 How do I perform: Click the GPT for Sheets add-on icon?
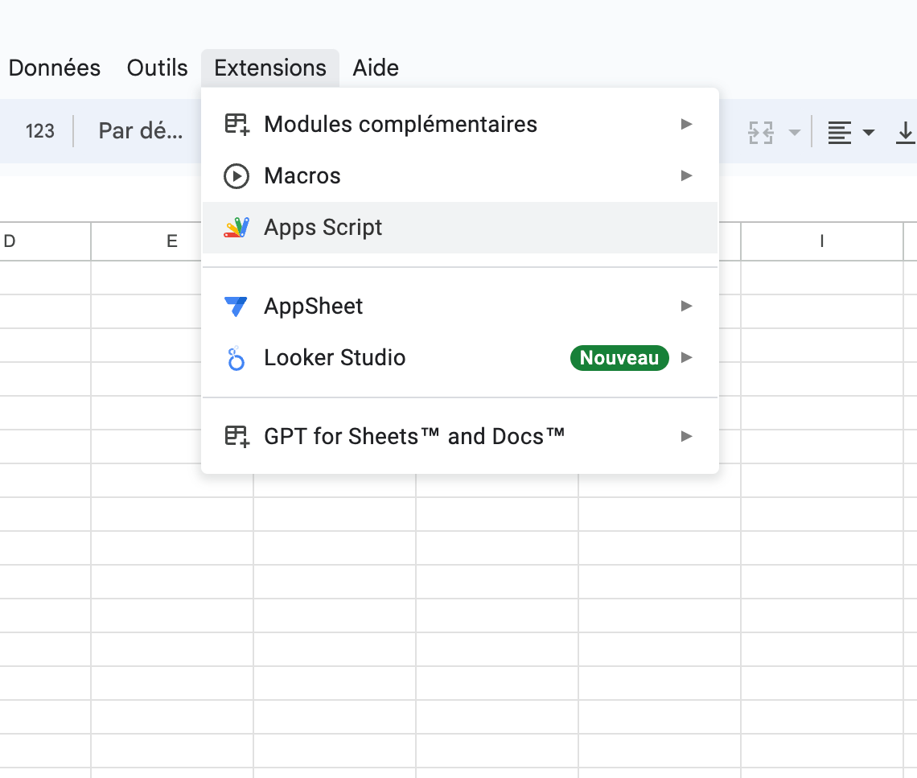click(x=236, y=436)
